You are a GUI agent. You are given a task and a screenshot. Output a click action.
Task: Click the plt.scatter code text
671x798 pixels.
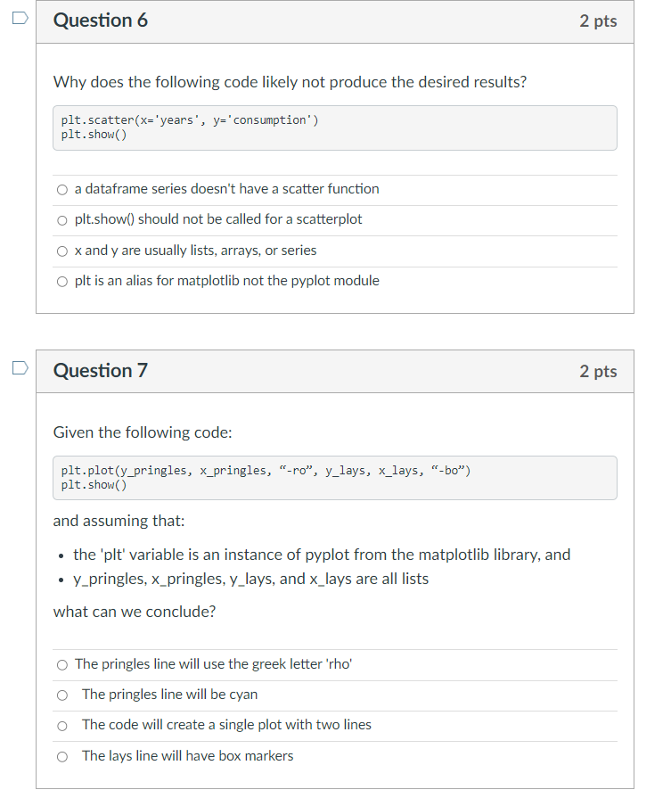pos(191,119)
